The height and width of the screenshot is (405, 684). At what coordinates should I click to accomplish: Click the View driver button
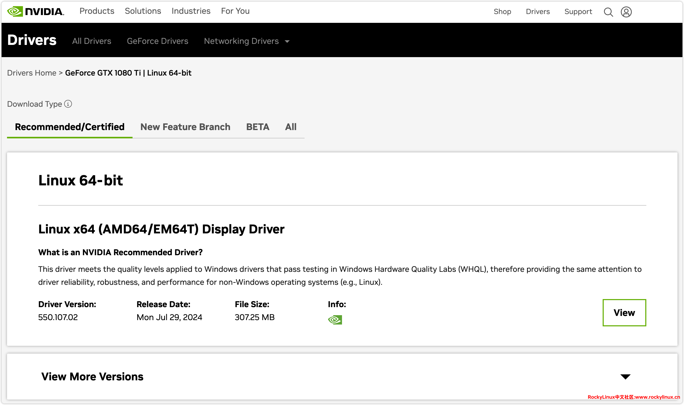[624, 313]
